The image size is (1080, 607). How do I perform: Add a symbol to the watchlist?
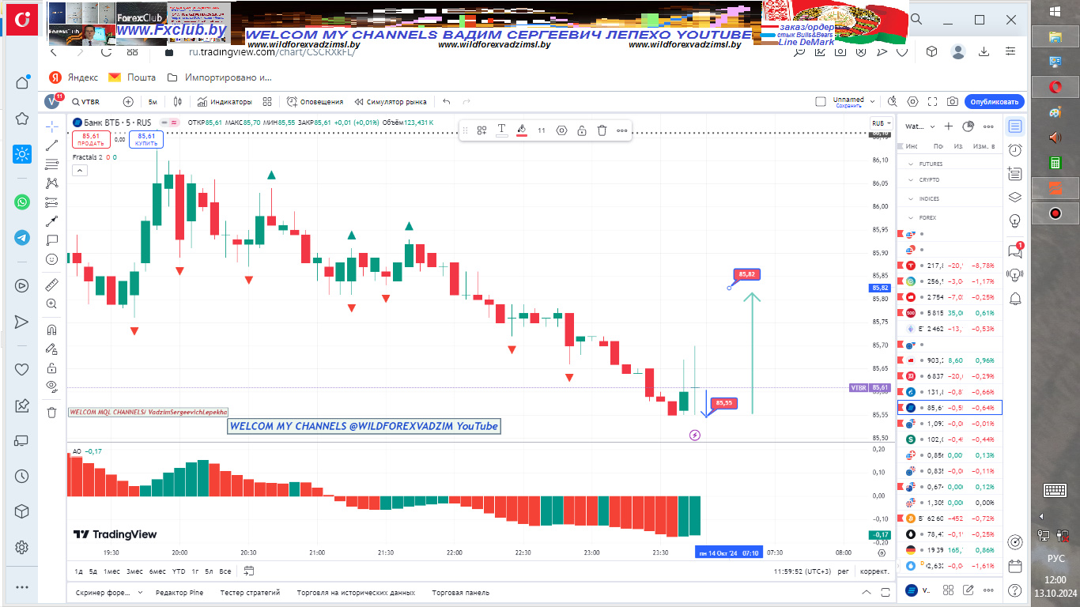coord(950,126)
